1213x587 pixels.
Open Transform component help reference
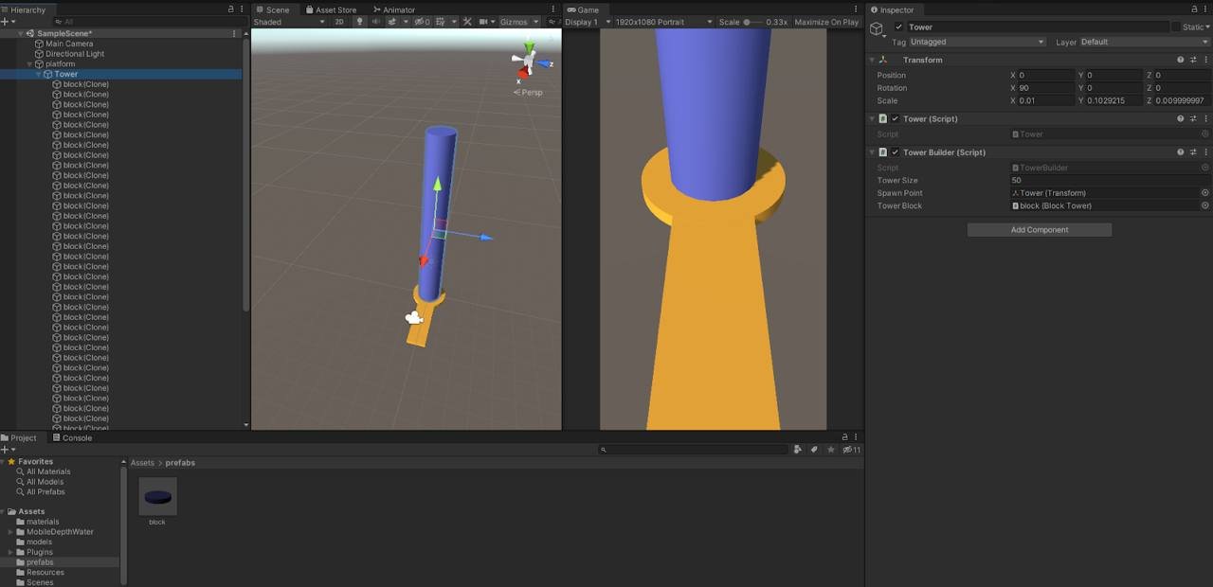[x=1180, y=60]
